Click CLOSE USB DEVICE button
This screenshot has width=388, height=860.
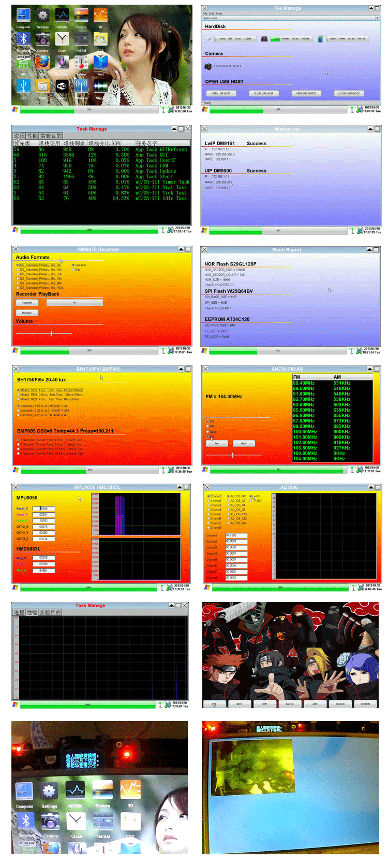tap(349, 93)
